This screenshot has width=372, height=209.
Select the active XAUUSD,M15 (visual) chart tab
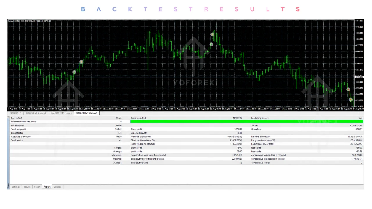coord(87,113)
